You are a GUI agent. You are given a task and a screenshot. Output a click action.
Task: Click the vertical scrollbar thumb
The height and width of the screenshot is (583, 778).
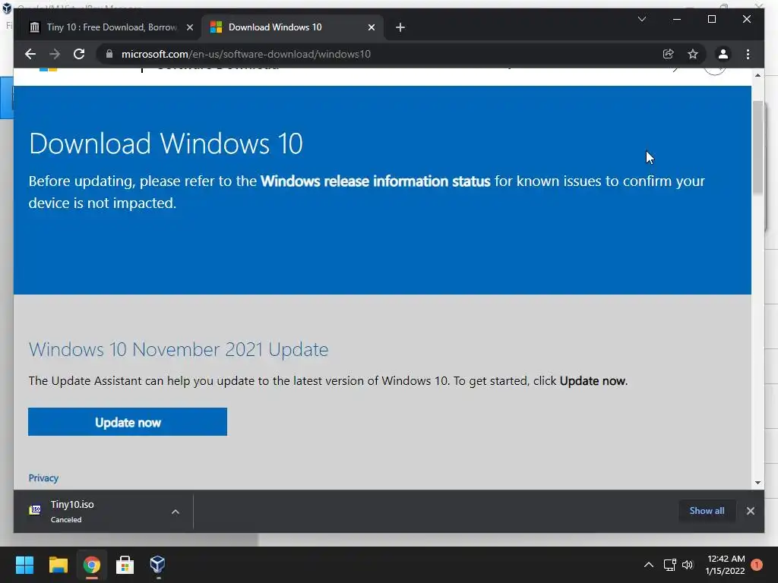point(757,147)
